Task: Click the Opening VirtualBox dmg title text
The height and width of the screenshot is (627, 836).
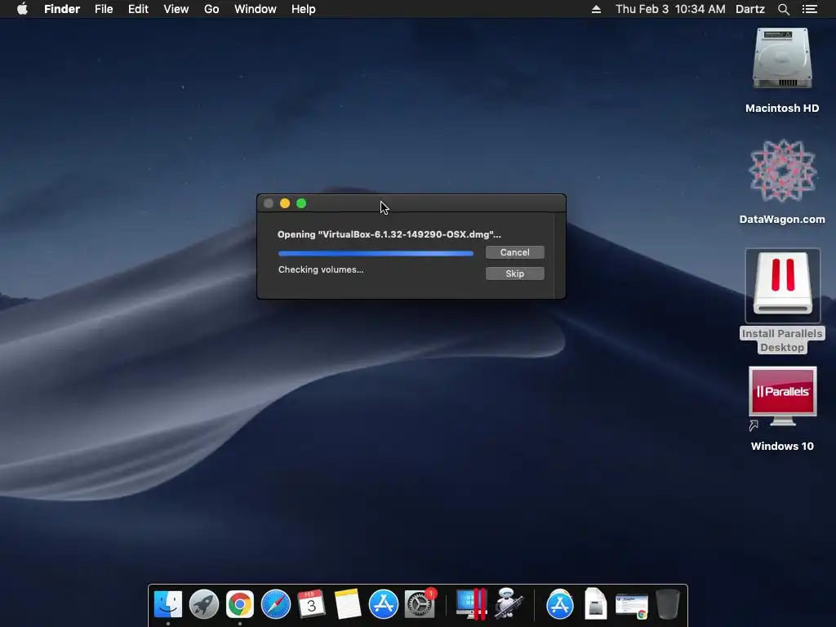Action: (x=389, y=234)
